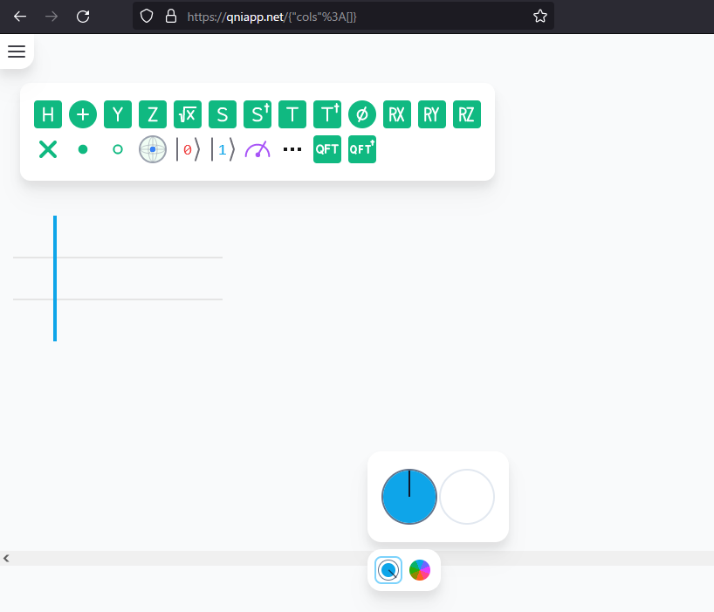Expand the three-dots spacer gate option
The image size is (714, 612).
point(292,149)
